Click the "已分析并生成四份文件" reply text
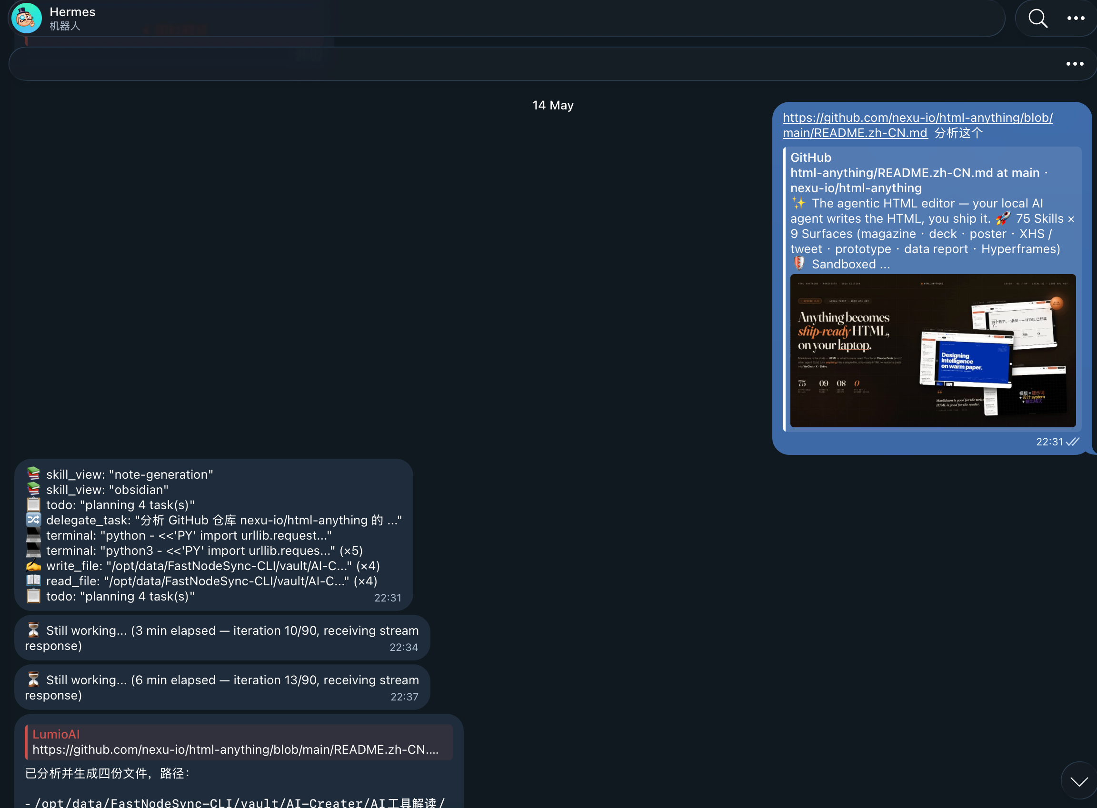Screen dimensions: 1097x808 [107, 773]
